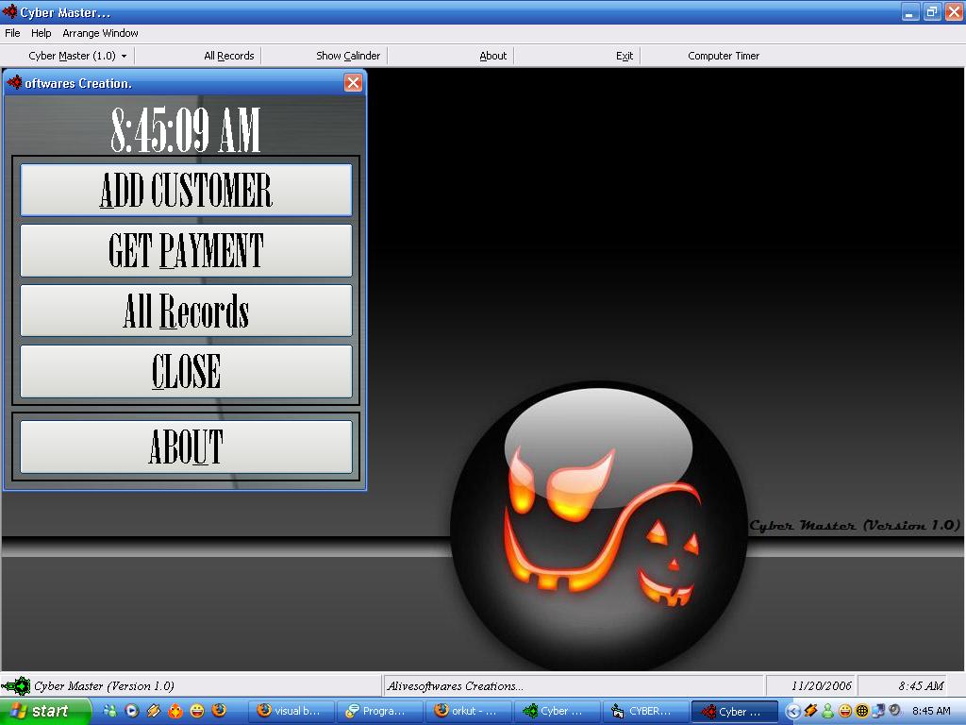
Task: Close the Softwares Creation panel with X
Action: point(353,83)
